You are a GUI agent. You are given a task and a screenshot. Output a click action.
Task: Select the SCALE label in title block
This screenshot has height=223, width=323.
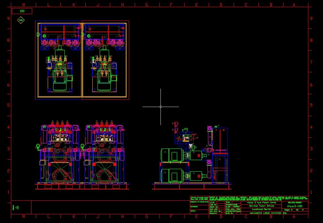[x=193, y=211]
